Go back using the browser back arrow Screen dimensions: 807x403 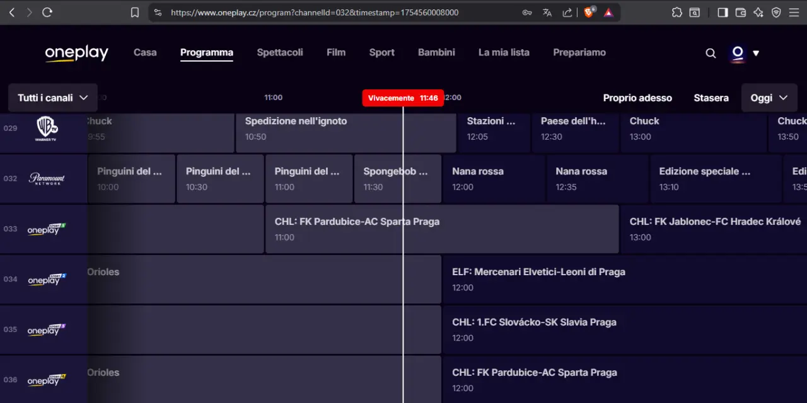pos(11,13)
